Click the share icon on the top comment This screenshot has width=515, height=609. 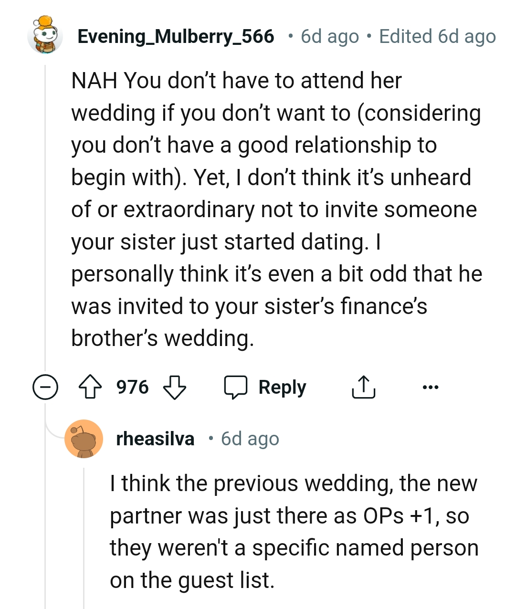[363, 387]
